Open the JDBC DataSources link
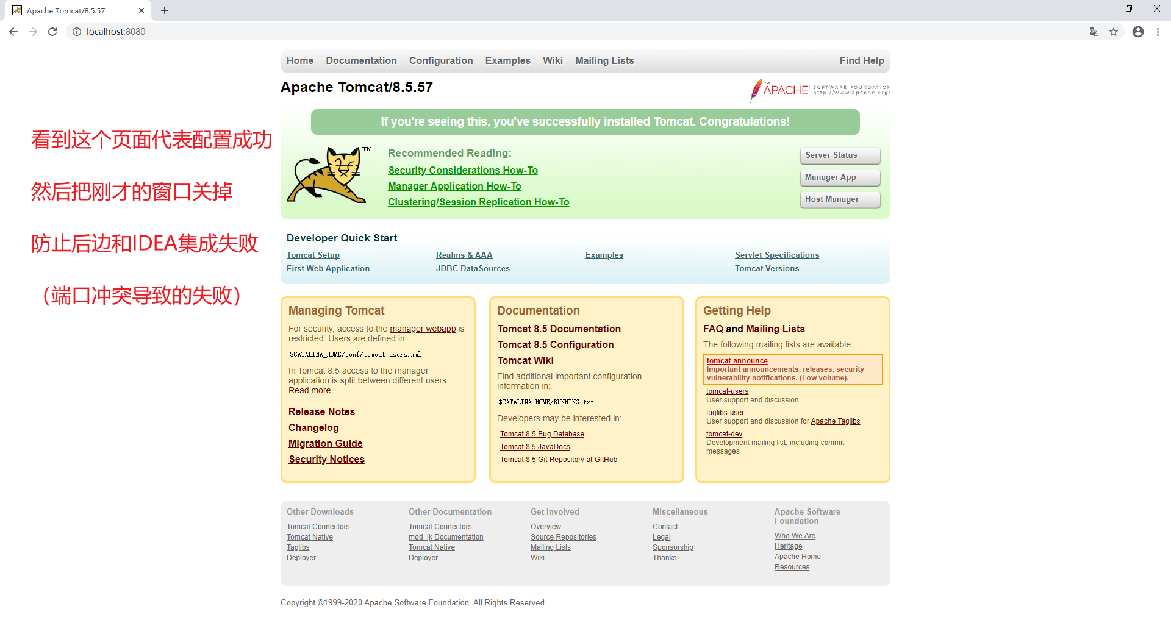The image size is (1171, 634). tap(473, 269)
